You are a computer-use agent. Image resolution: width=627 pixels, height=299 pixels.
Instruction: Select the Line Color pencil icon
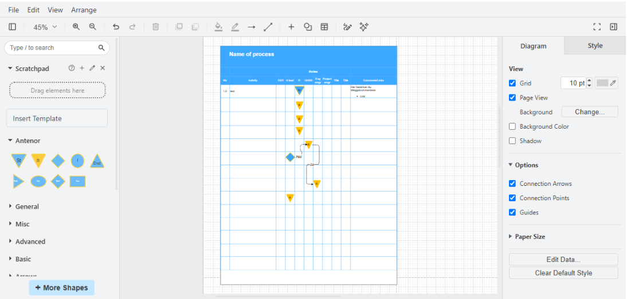coord(235,27)
